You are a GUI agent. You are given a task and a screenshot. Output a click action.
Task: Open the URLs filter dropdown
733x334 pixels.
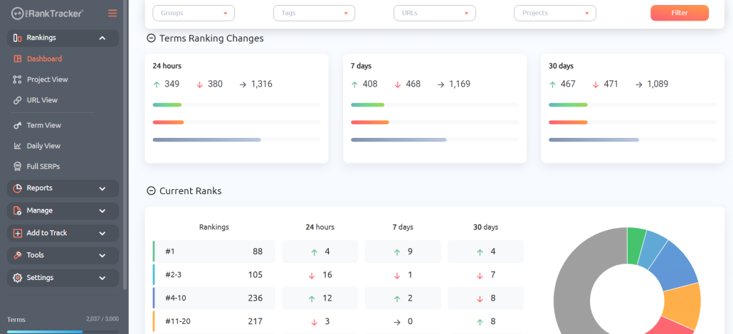click(x=435, y=13)
